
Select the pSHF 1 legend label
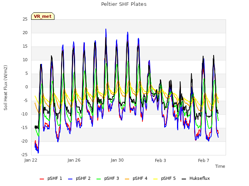click(55, 178)
